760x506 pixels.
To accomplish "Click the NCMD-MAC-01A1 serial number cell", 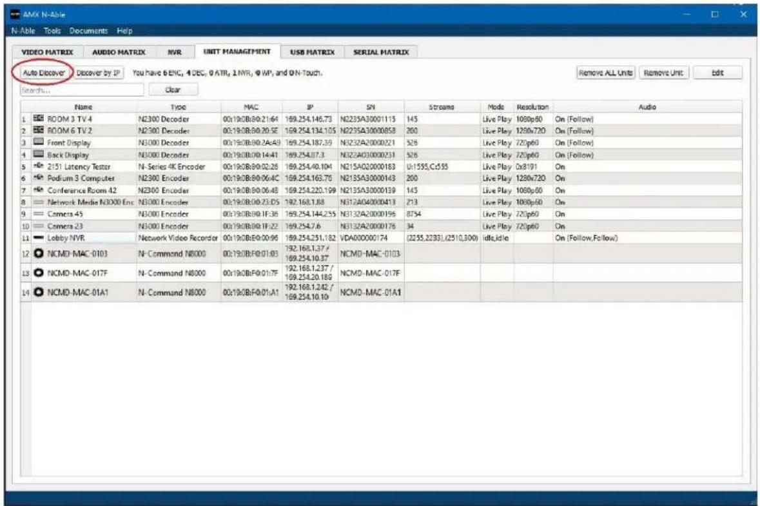I will [371, 292].
